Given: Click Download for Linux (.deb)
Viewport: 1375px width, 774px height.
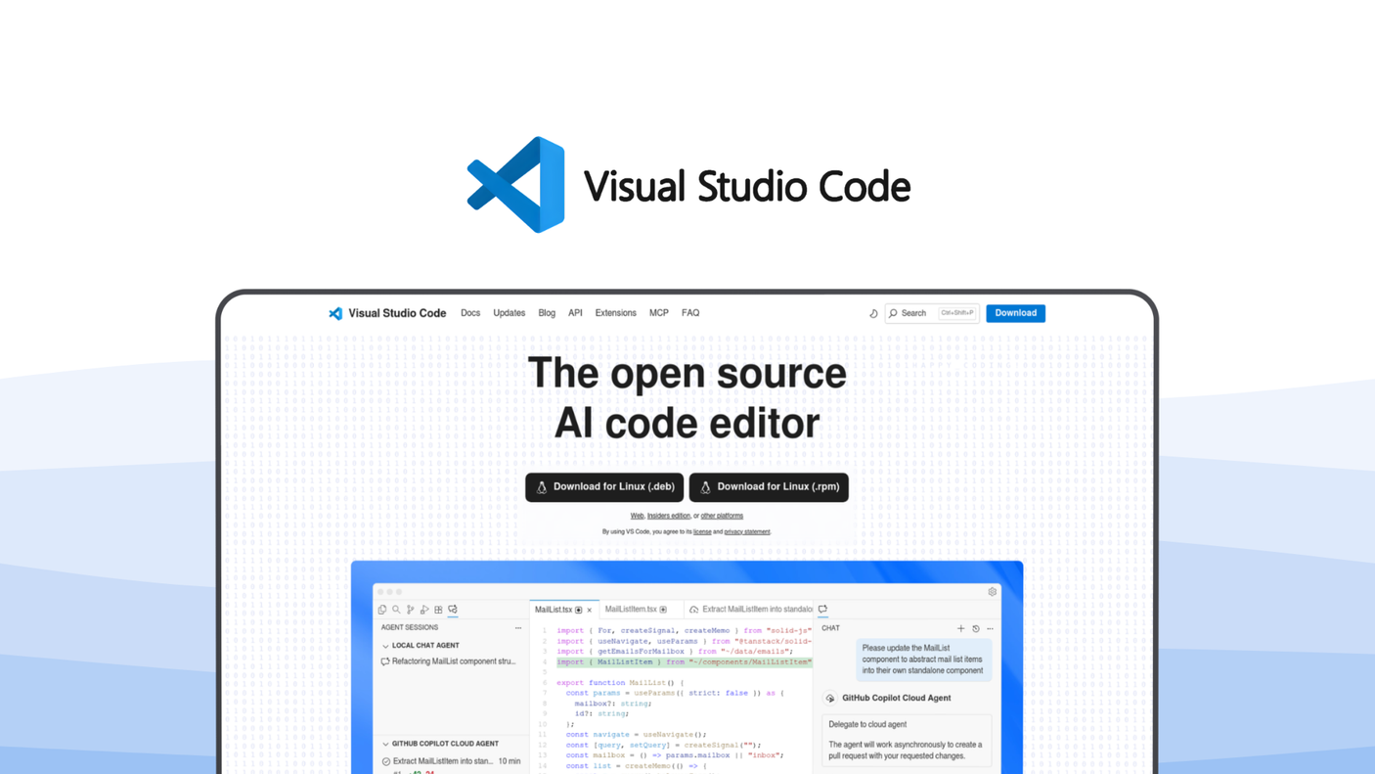Looking at the screenshot, I should (603, 486).
